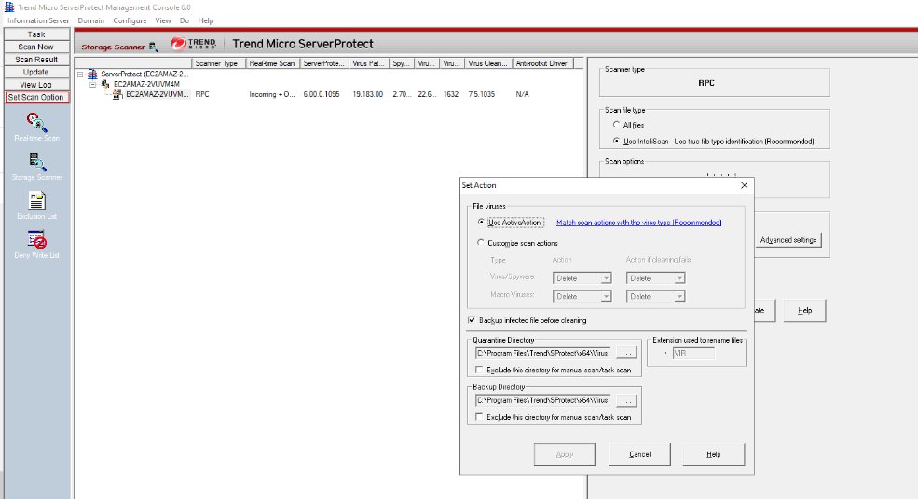Click the Task sidebar button
The height and width of the screenshot is (499, 918).
tap(36, 34)
